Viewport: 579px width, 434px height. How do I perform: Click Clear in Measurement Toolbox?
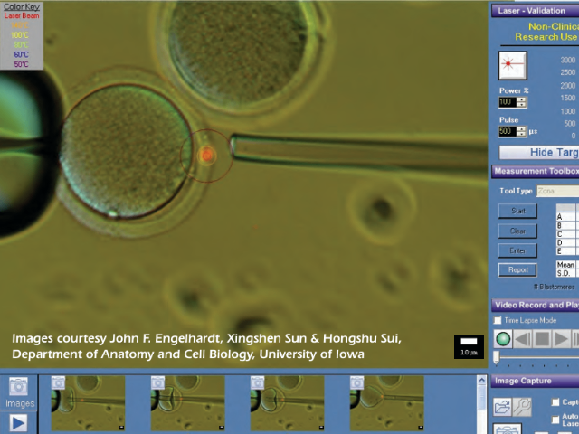517,231
